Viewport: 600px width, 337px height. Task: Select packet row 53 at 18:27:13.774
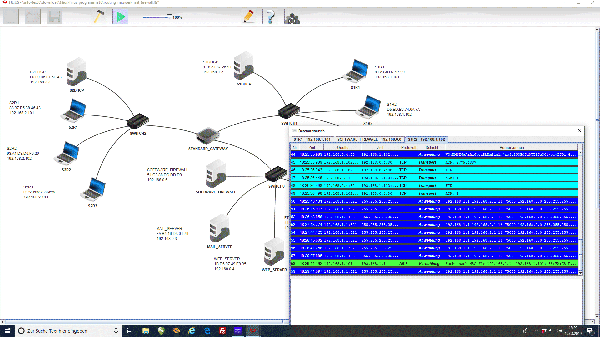(434, 225)
